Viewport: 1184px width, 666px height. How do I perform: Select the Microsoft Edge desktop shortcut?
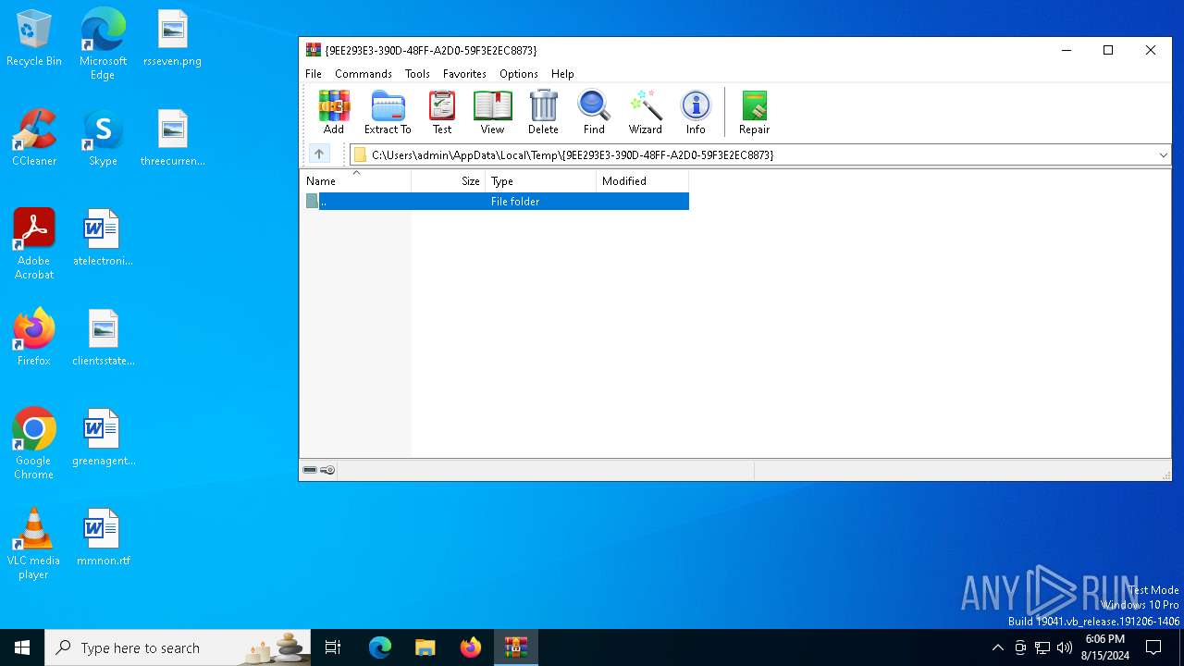[103, 43]
